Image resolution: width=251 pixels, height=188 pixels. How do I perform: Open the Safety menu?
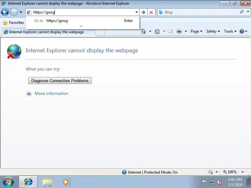pos(213,31)
